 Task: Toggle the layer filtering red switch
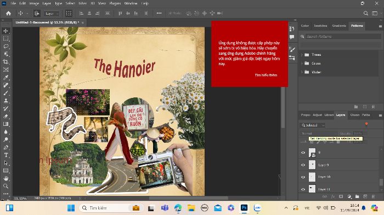pyautogui.click(x=366, y=125)
